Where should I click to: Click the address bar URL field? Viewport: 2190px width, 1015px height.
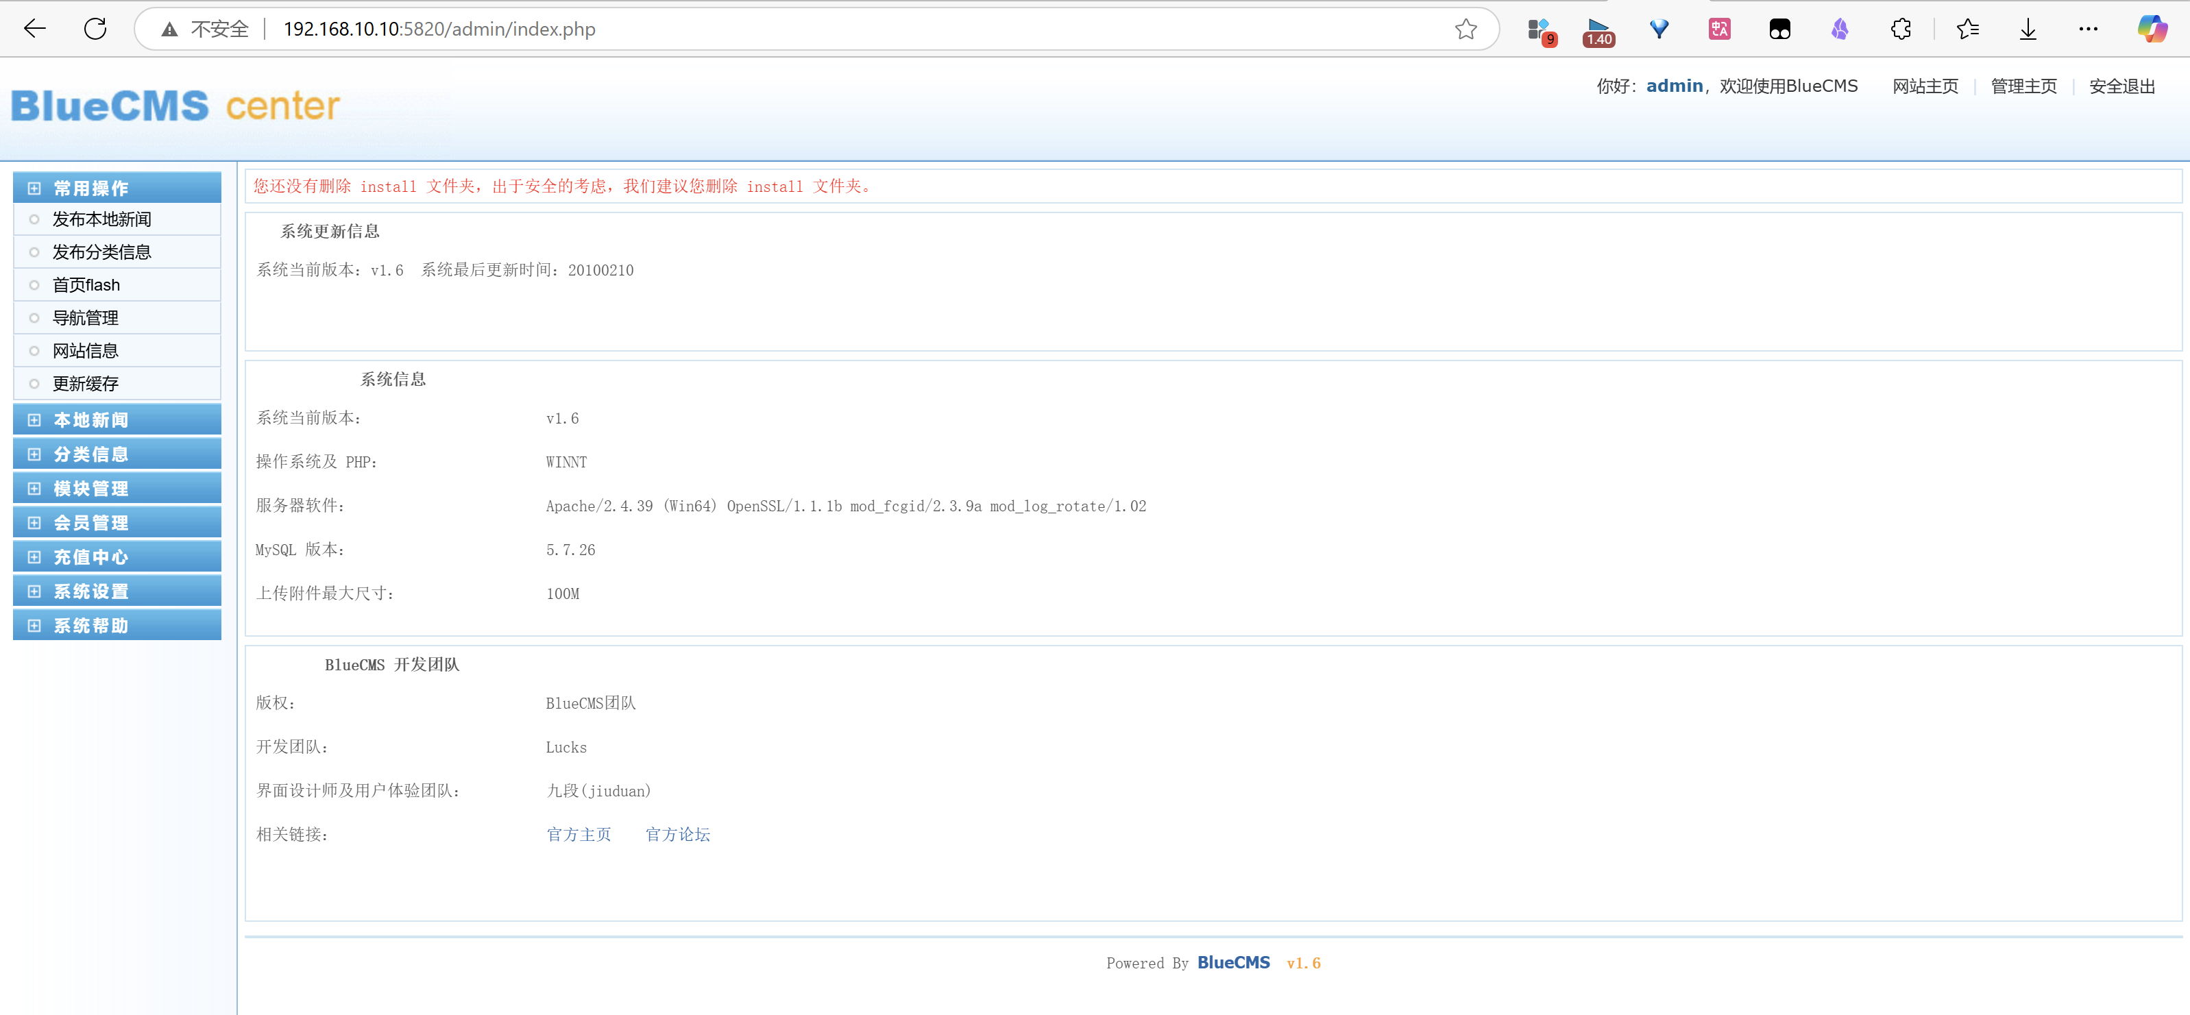pyautogui.click(x=765, y=29)
